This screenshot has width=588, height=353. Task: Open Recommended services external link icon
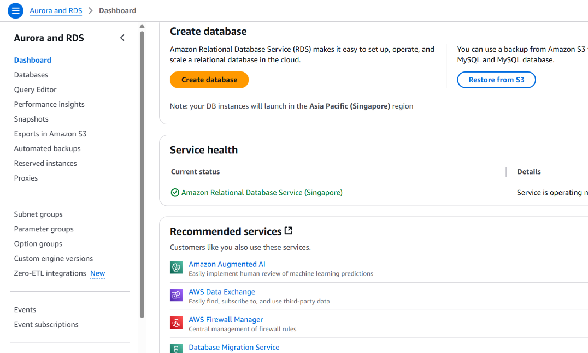[289, 231]
